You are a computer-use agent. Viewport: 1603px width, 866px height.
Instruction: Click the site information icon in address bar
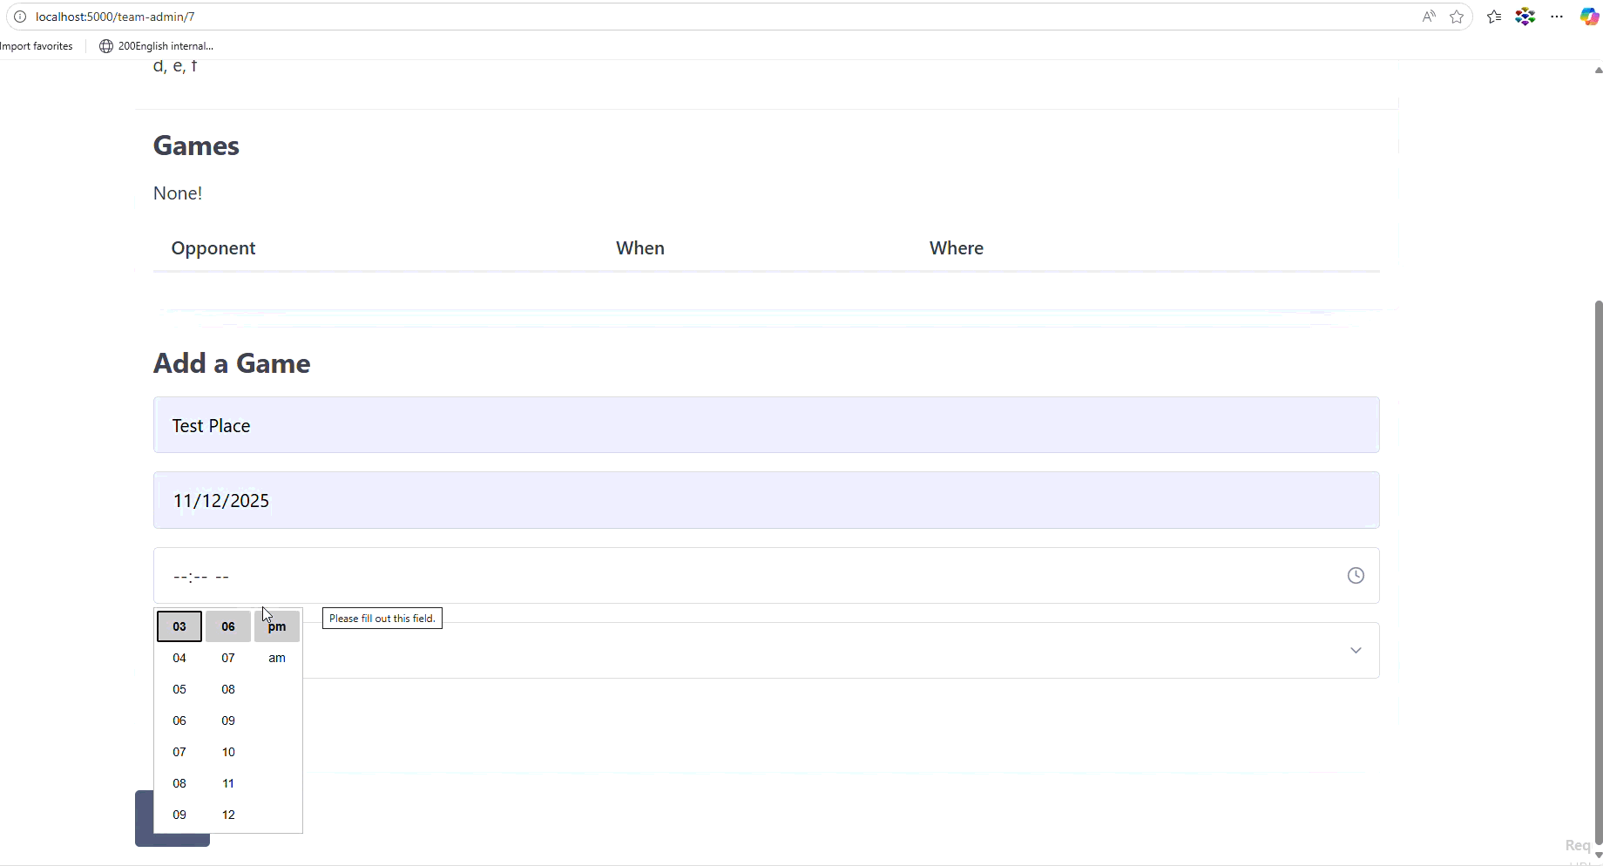click(20, 17)
